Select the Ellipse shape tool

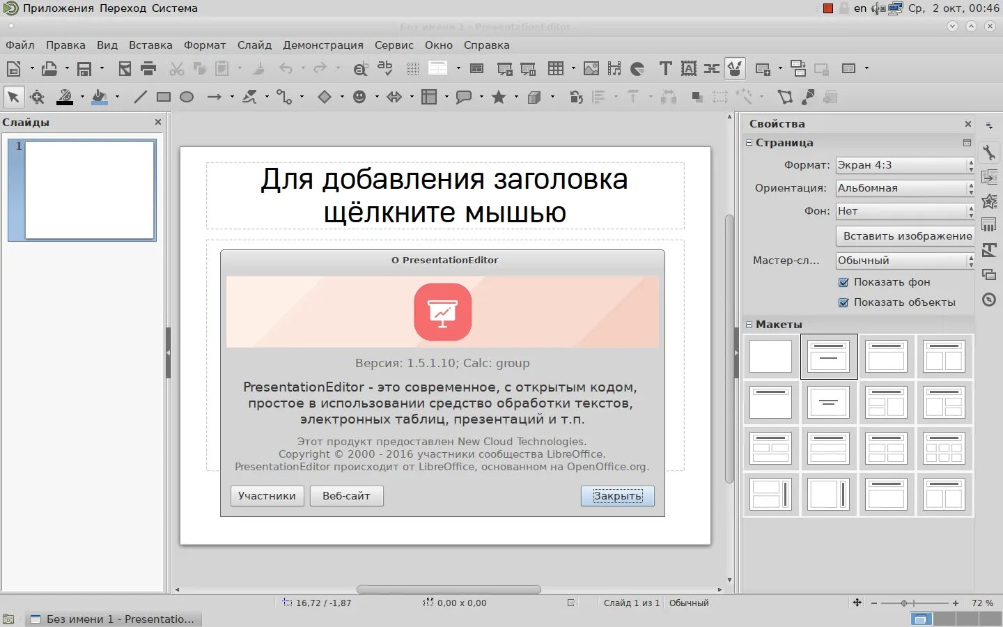coord(187,97)
